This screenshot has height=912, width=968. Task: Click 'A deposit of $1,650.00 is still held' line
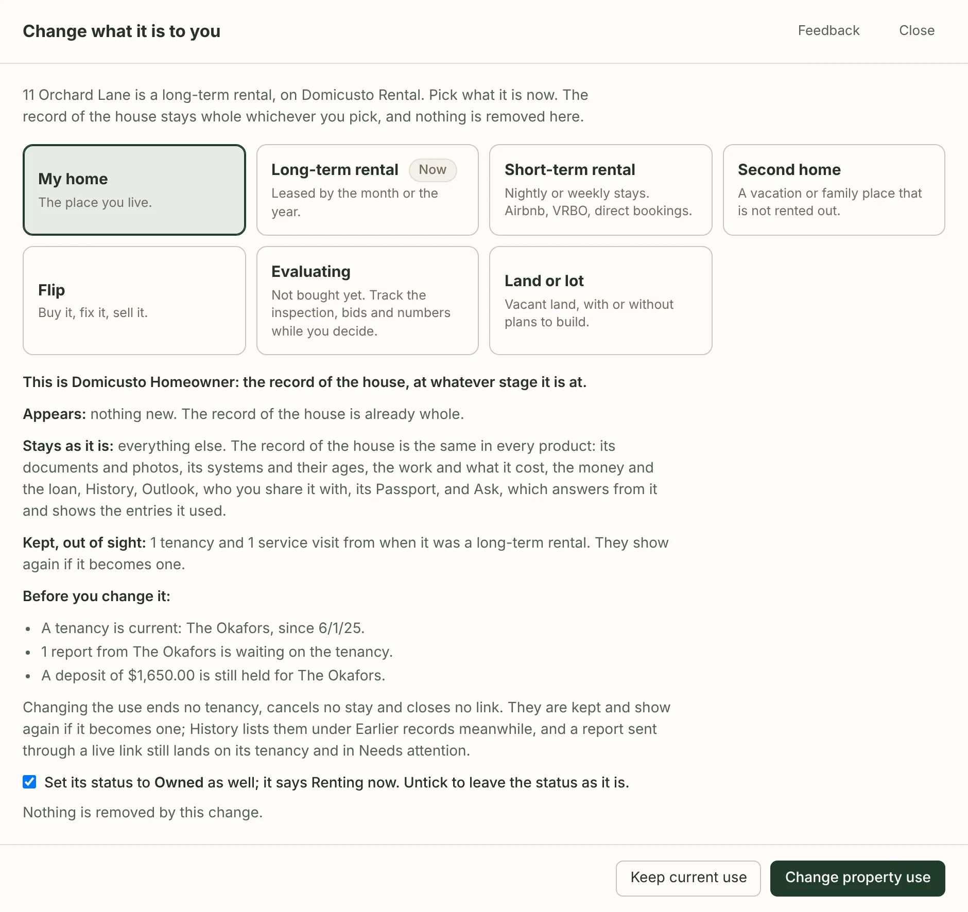(x=213, y=675)
